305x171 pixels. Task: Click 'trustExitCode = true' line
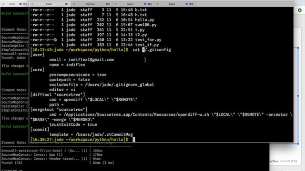pos(73,124)
